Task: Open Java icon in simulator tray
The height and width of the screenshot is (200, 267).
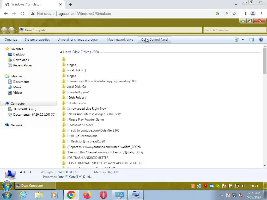Action: 193,186
